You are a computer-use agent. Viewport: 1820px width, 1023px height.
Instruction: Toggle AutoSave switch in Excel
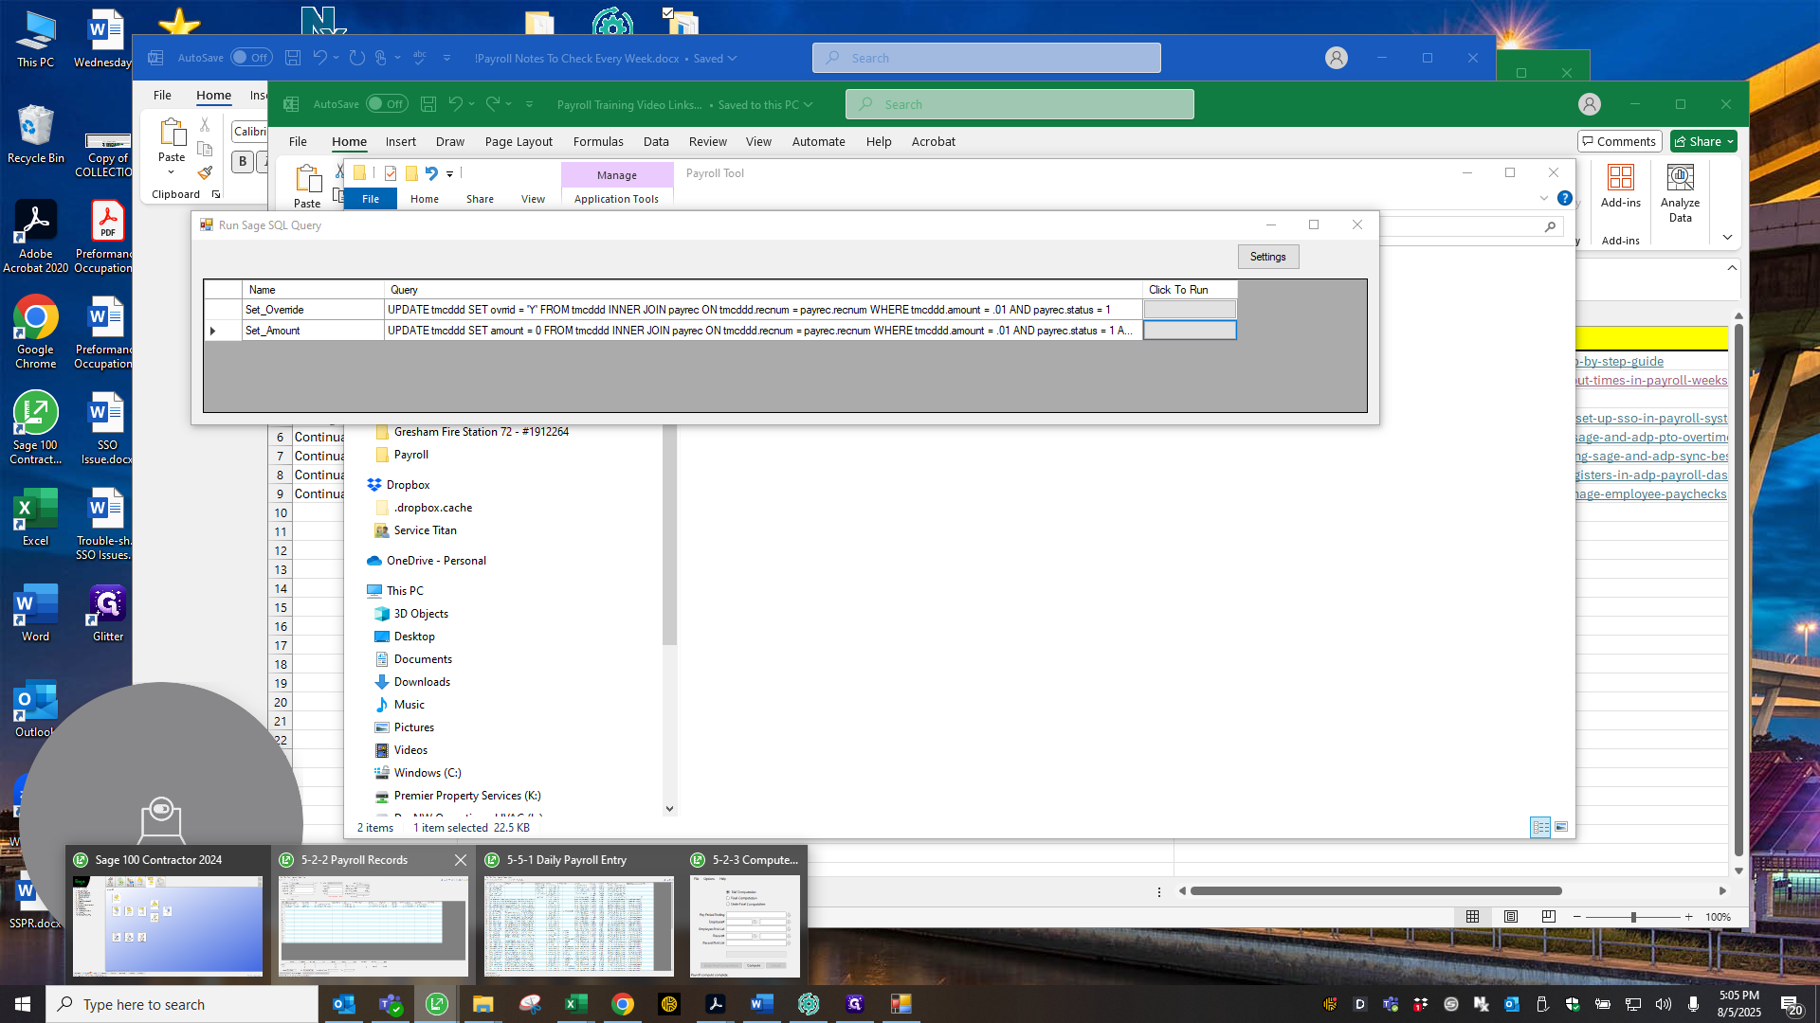click(387, 104)
